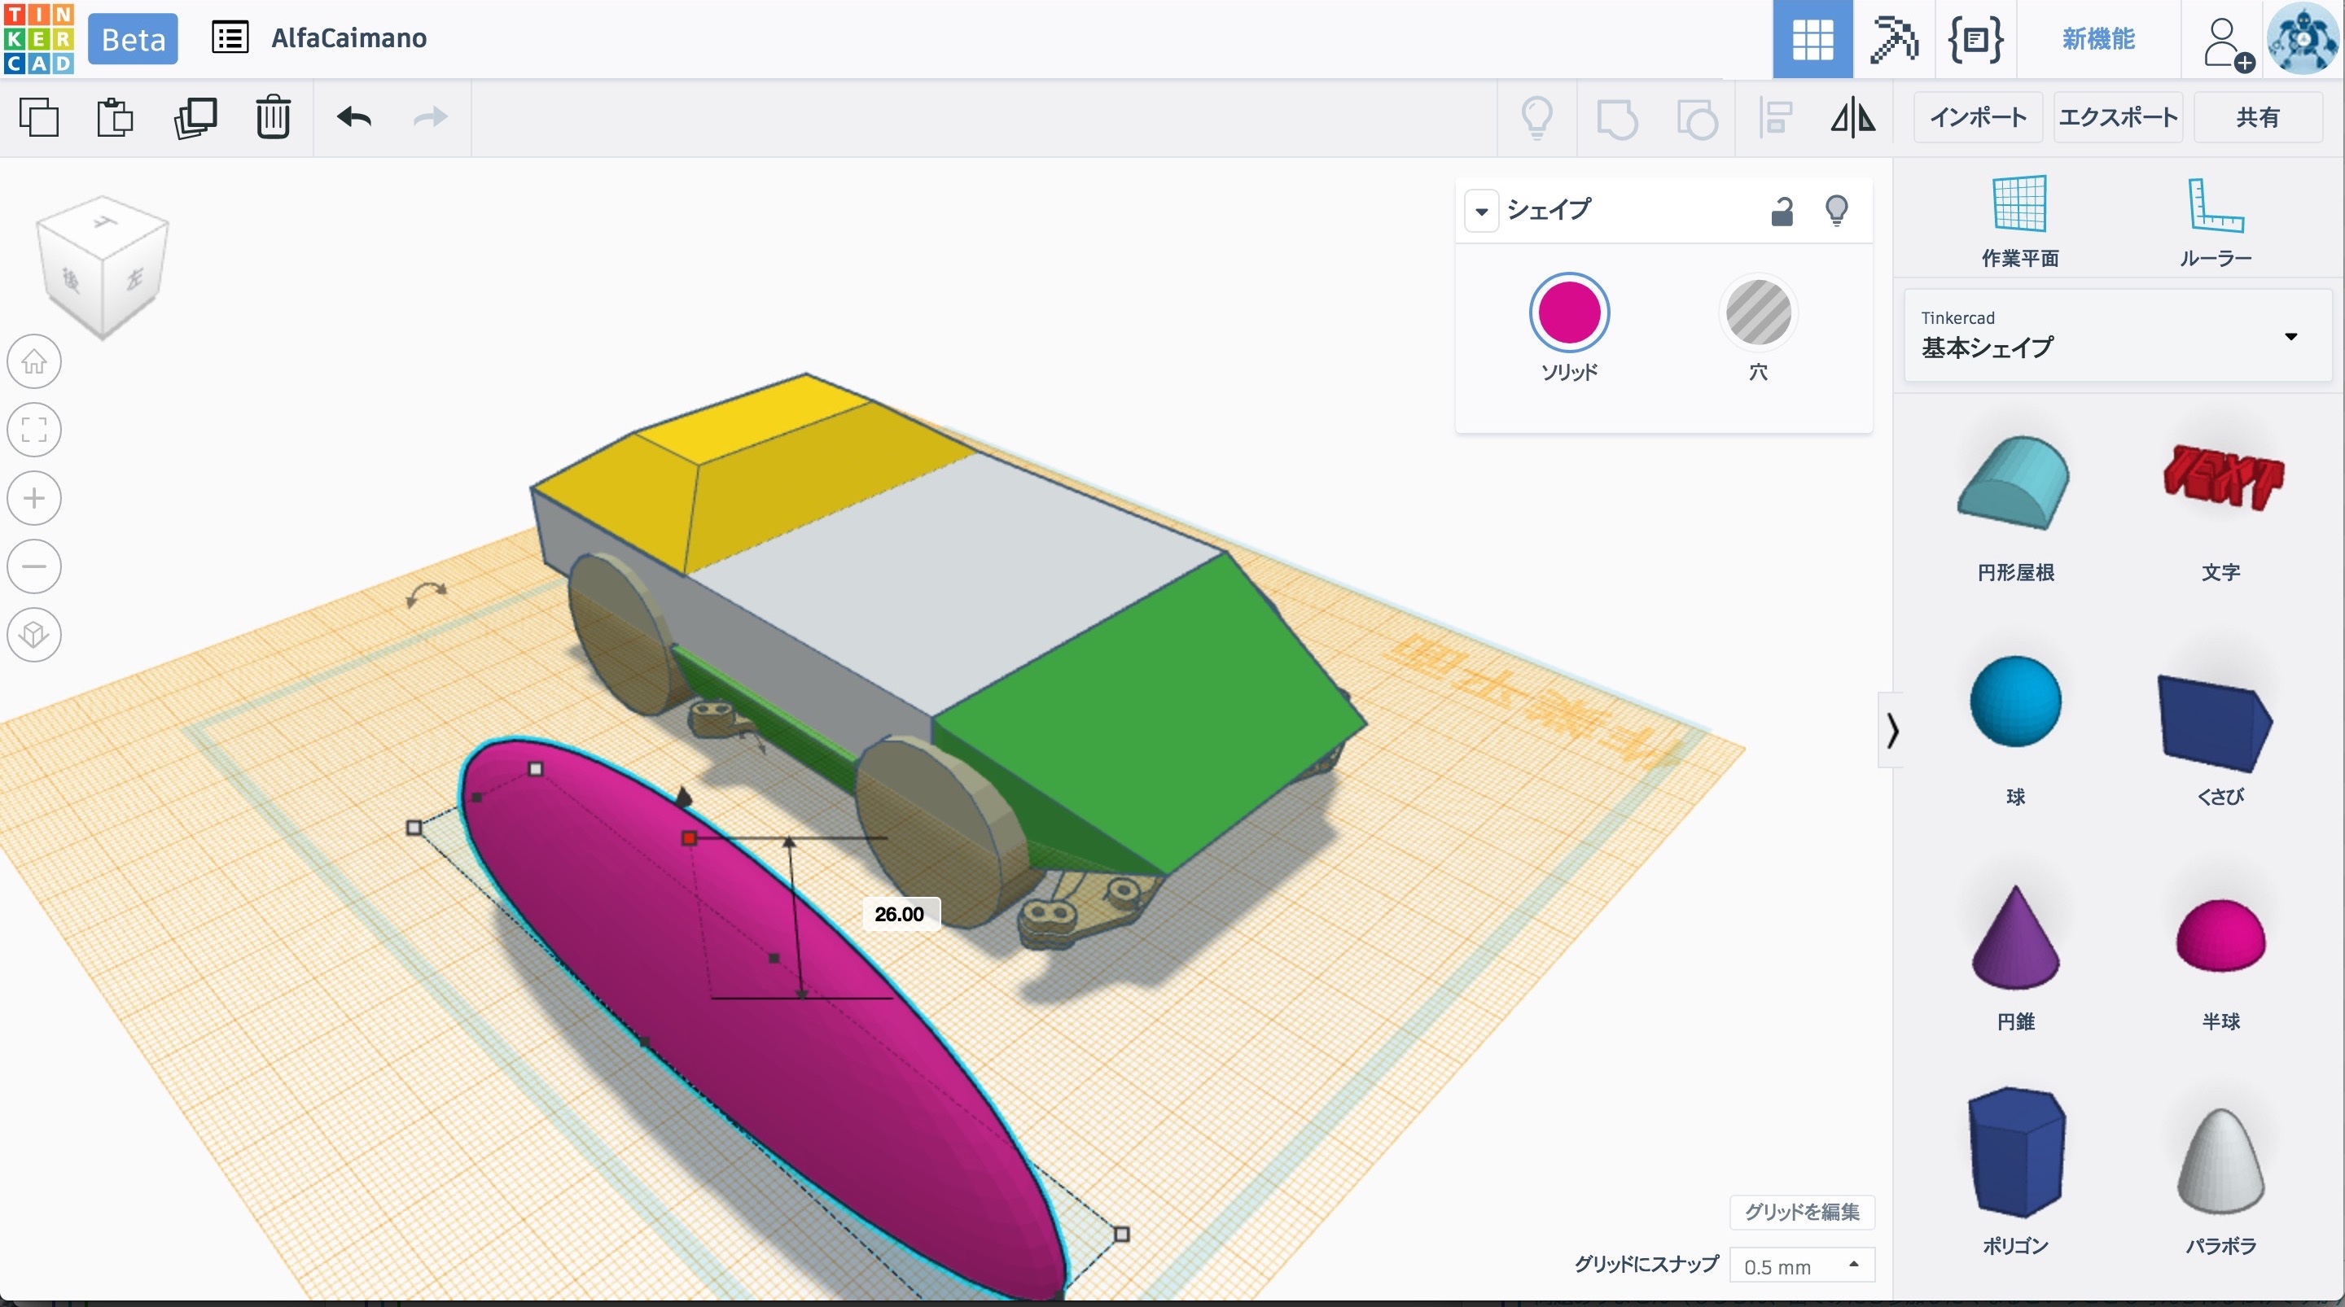Click the home view icon

pyautogui.click(x=34, y=361)
